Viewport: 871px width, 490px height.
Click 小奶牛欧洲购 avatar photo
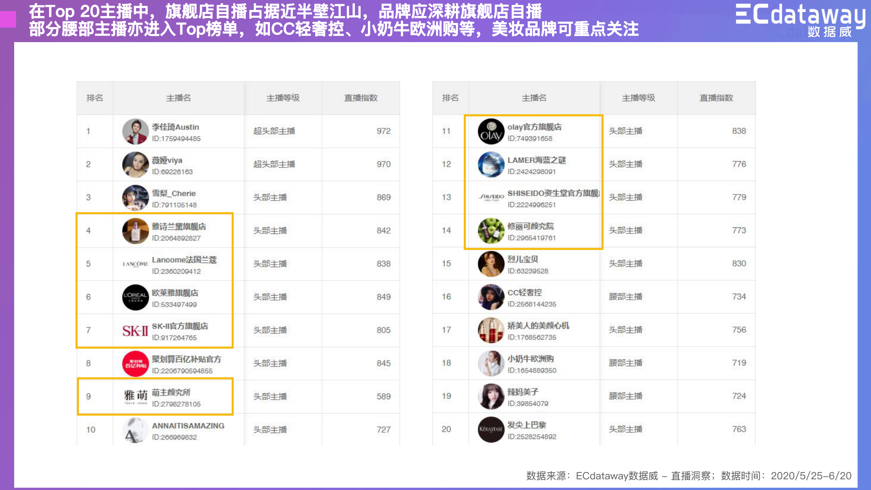(x=491, y=364)
